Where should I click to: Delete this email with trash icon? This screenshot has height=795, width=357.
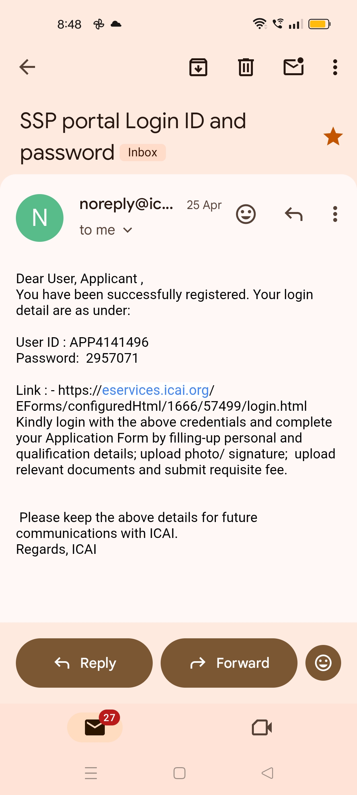click(x=246, y=67)
